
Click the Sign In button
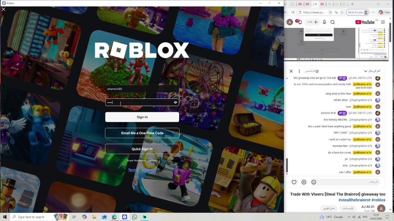pyautogui.click(x=142, y=117)
